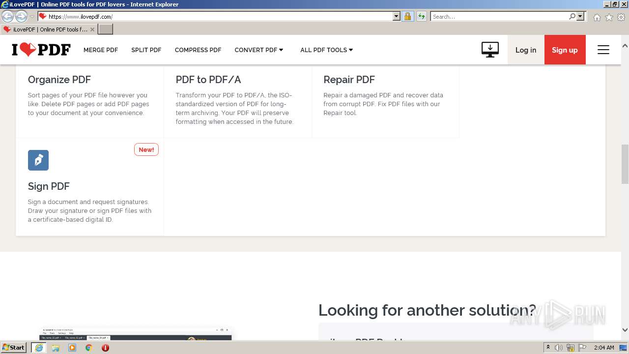The image size is (629, 354).
Task: Click the network tray icon
Action: (x=571, y=348)
